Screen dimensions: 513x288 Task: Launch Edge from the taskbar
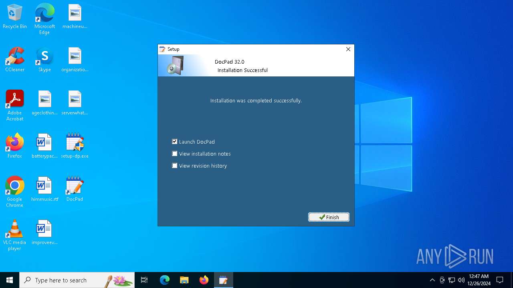click(x=165, y=280)
